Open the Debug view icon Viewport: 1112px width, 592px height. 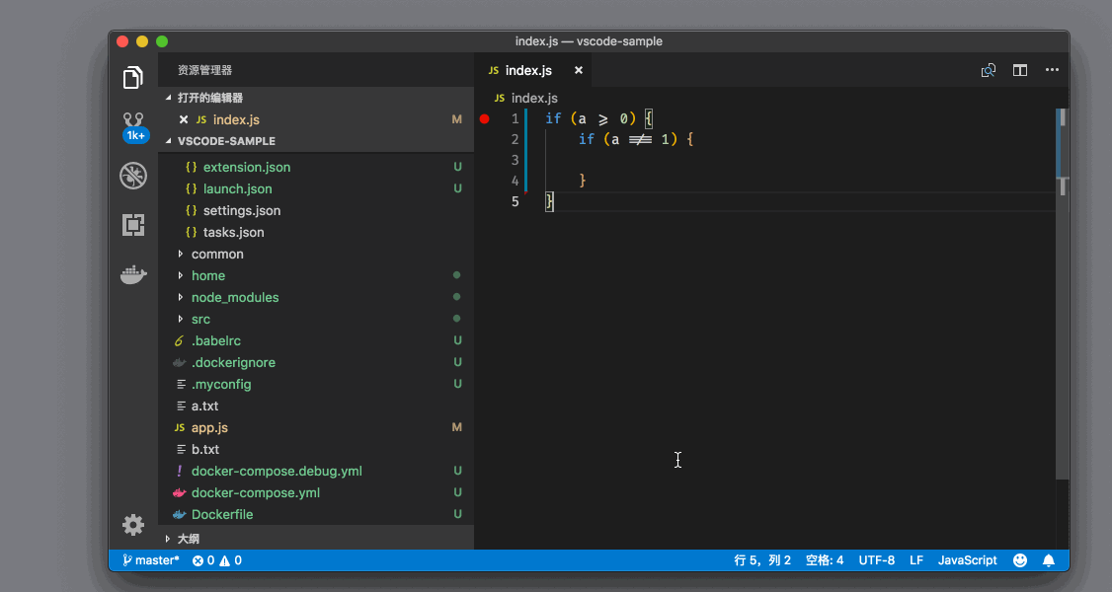click(x=133, y=176)
